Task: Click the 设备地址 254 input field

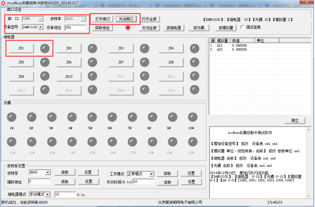Action: click(x=75, y=28)
